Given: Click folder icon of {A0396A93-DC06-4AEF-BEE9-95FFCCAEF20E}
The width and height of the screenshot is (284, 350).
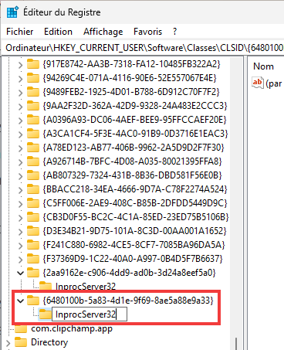Looking at the screenshot, I should [x=33, y=120].
